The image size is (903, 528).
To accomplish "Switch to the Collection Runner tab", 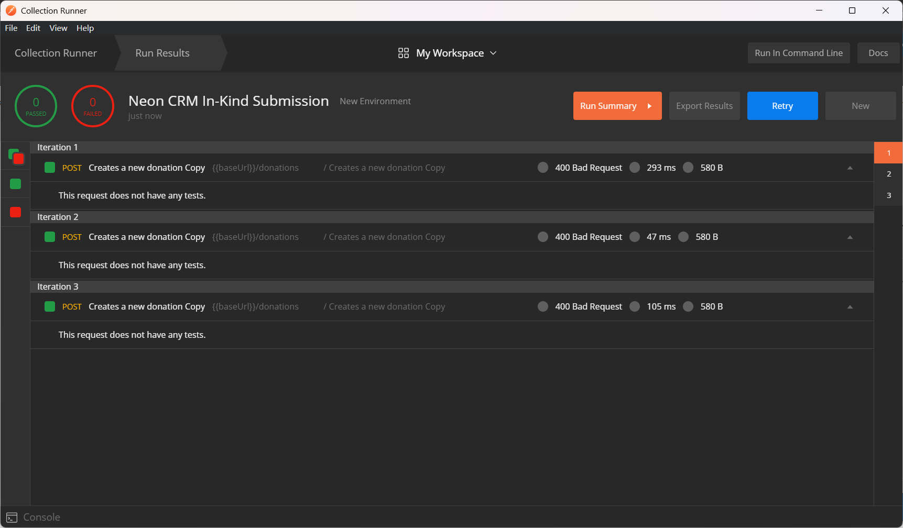I will 56,53.
